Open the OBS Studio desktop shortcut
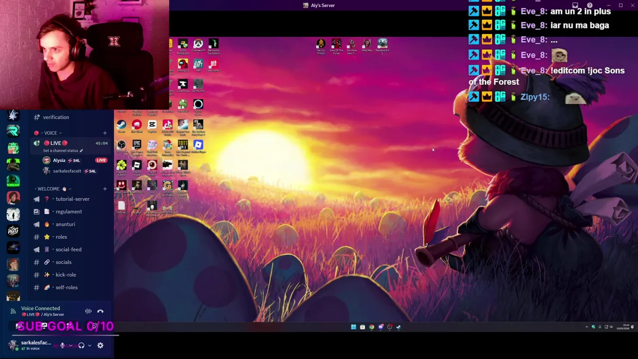Viewport: 638px width, 359px height. pos(122,145)
